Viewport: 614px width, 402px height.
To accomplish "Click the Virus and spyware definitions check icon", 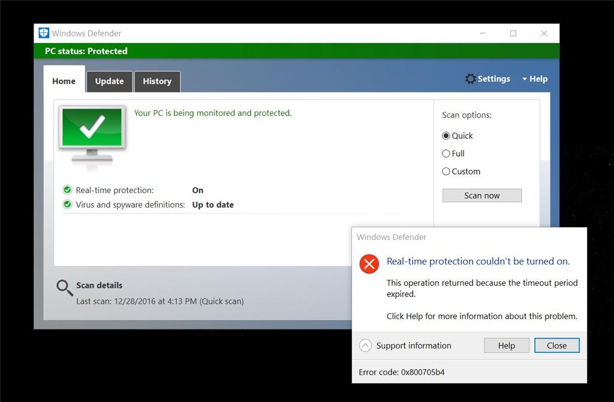I will (x=67, y=205).
